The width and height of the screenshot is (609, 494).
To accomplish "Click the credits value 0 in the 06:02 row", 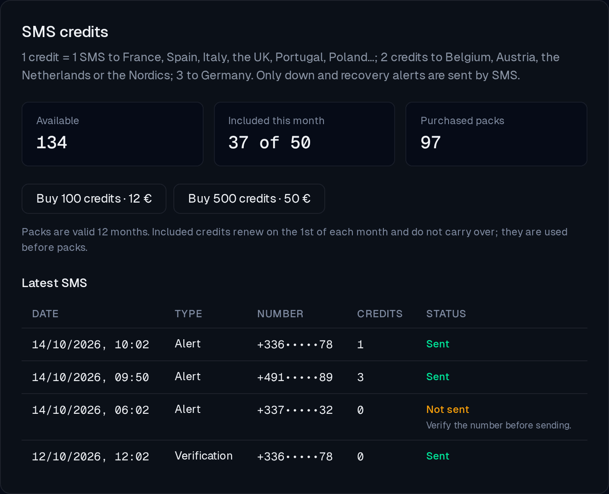I will click(361, 410).
